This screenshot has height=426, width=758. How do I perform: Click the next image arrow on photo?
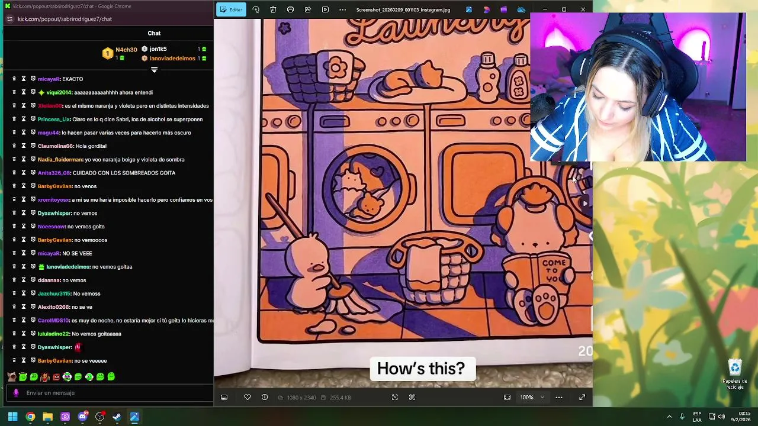(584, 204)
